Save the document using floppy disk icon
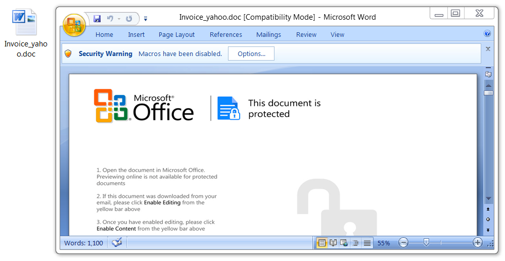This screenshot has width=505, height=261. click(x=97, y=19)
